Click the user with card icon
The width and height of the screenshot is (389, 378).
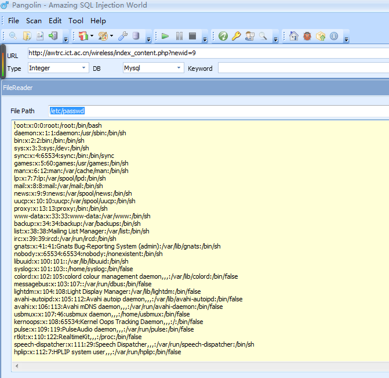click(250, 36)
